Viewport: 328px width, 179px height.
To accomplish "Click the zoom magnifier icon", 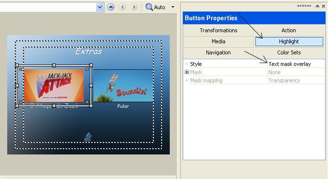I will tap(149, 7).
